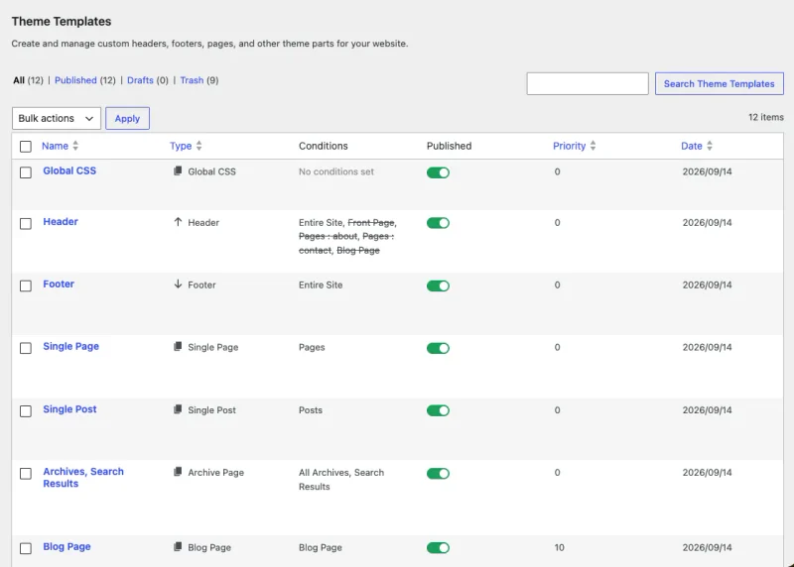Check the Blog Page row checkbox
Screen dimensions: 794x567
click(x=26, y=548)
